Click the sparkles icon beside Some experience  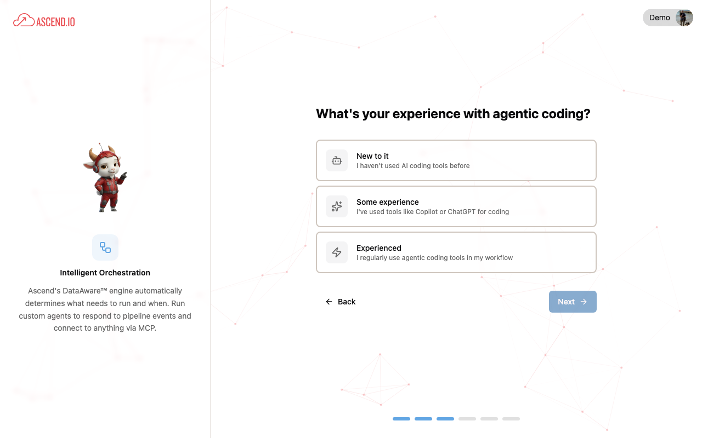coord(337,206)
